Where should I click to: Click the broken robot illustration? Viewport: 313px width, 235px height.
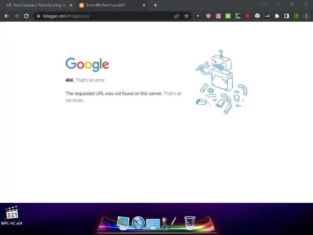tap(221, 82)
